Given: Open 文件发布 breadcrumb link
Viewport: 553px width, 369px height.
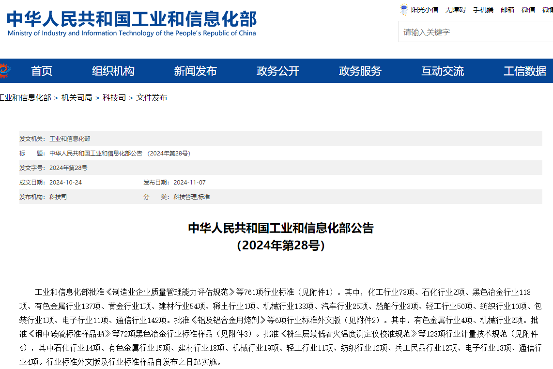Looking at the screenshot, I should [x=152, y=98].
